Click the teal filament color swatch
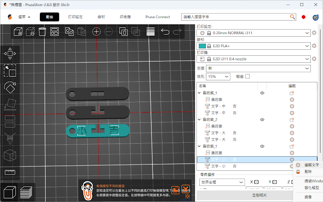This screenshot has height=202, width=323. (202, 46)
